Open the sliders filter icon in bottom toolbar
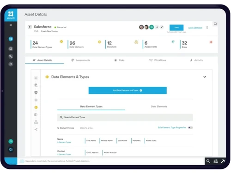This screenshot has width=231, height=173. pos(216,161)
